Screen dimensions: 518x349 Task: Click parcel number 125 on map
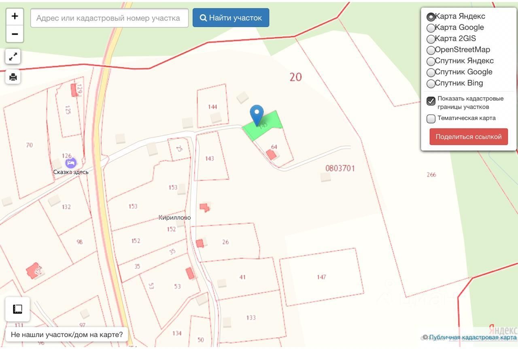pos(68,110)
